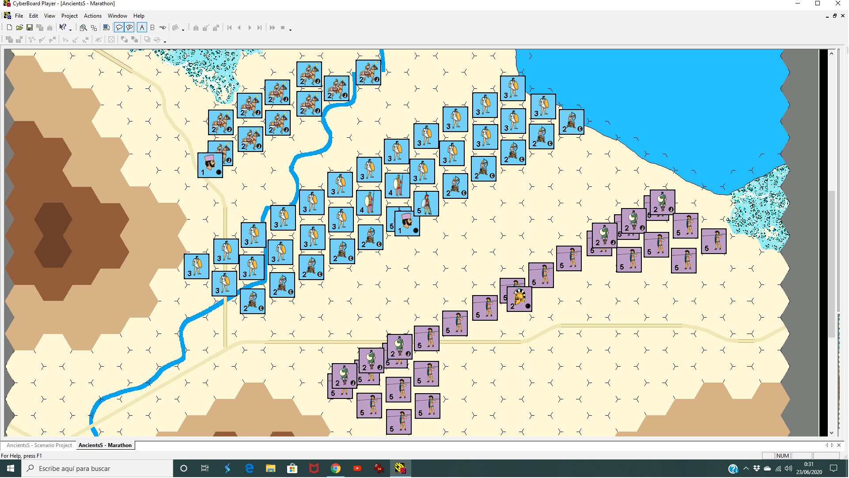849x478 pixels.
Task: Click the checkered board view icon
Action: (106, 27)
